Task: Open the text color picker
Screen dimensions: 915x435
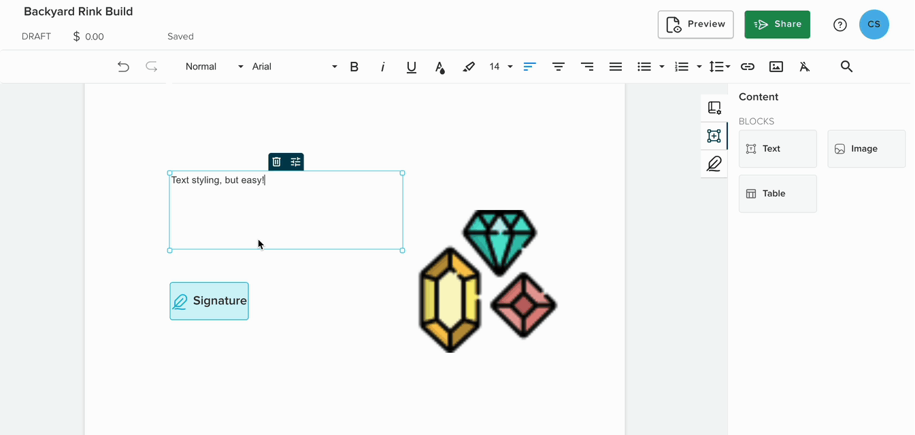Action: coord(440,67)
